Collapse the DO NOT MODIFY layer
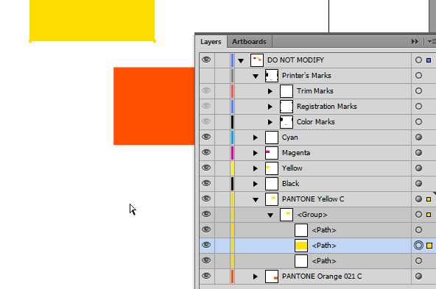436x289 pixels. pos(241,60)
